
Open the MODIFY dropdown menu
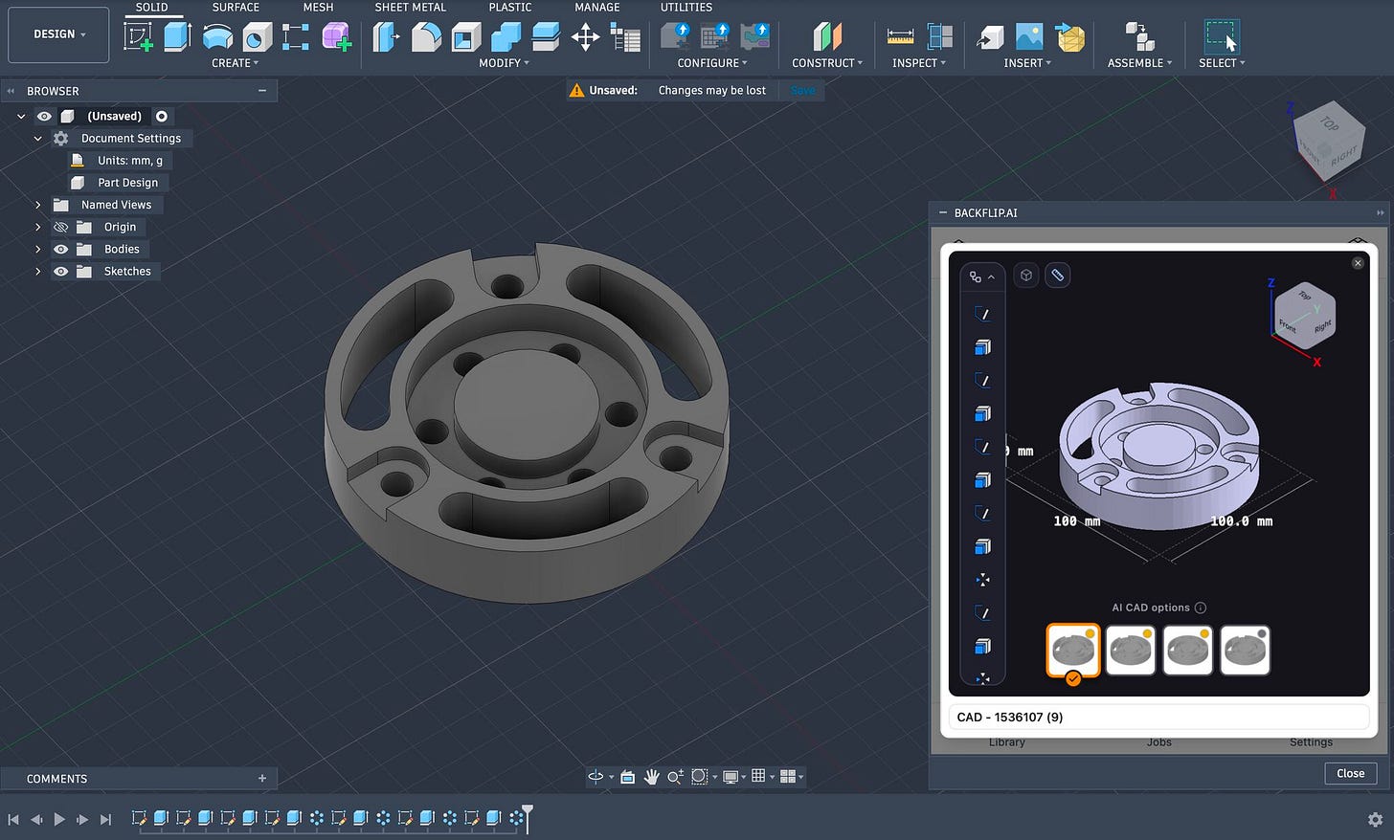(504, 63)
